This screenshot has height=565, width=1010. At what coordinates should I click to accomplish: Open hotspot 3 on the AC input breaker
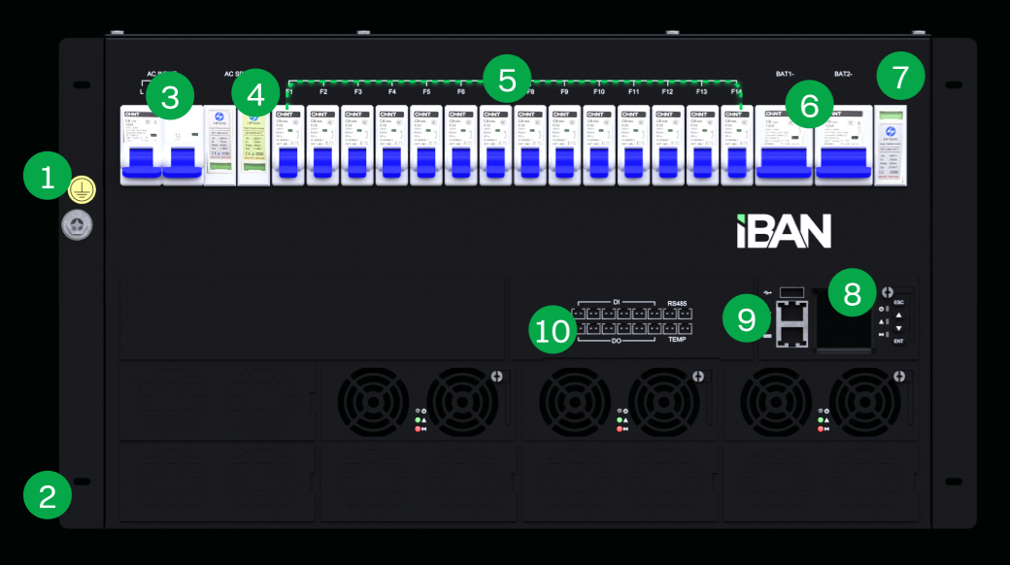pyautogui.click(x=170, y=96)
